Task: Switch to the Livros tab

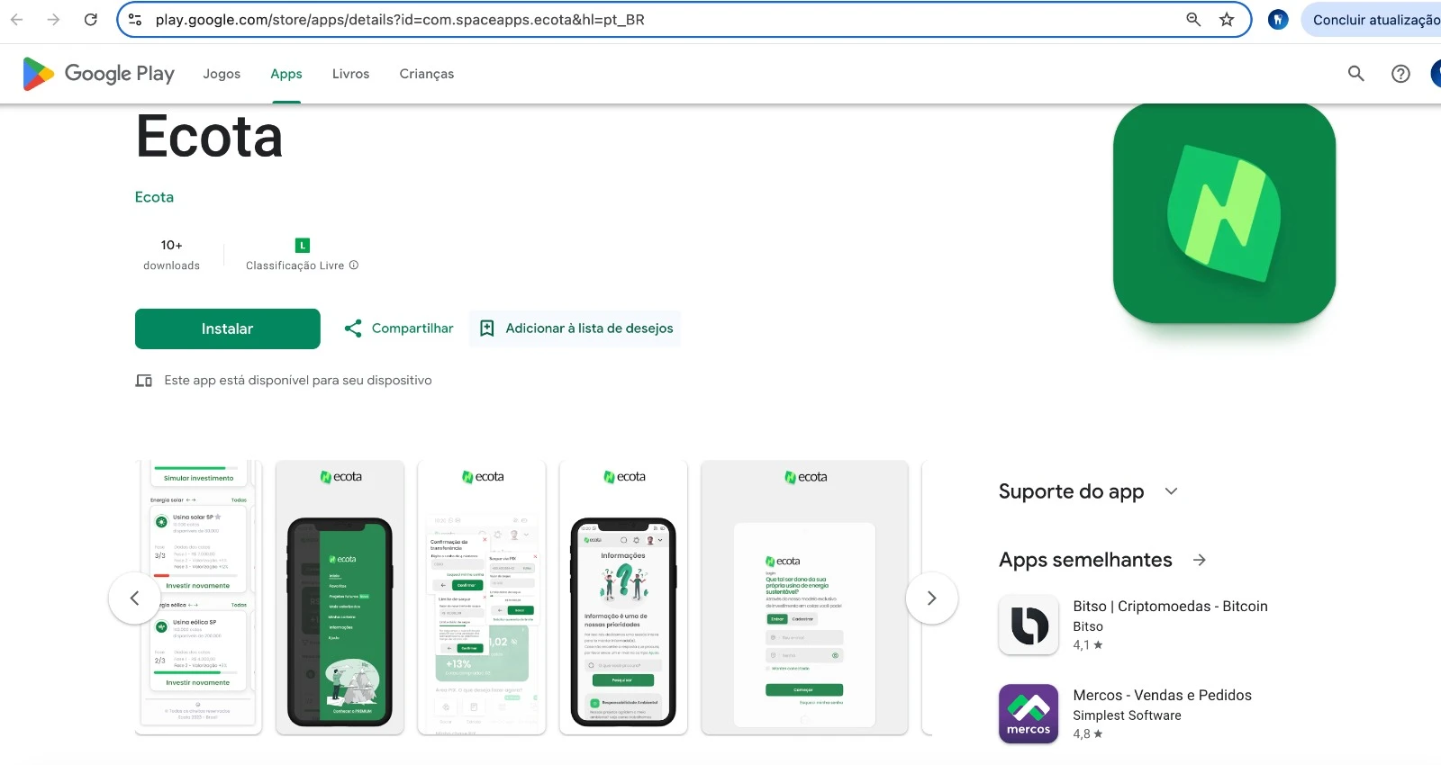Action: point(350,74)
